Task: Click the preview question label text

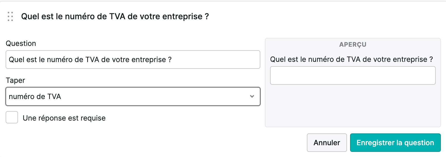Action: 351,59
